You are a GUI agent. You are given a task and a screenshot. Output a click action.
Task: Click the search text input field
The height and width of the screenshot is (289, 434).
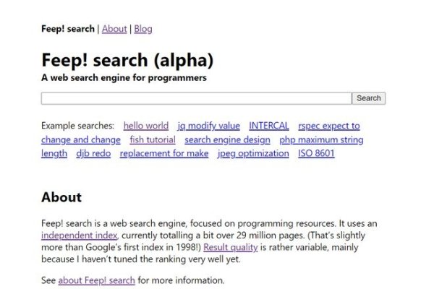coord(196,98)
